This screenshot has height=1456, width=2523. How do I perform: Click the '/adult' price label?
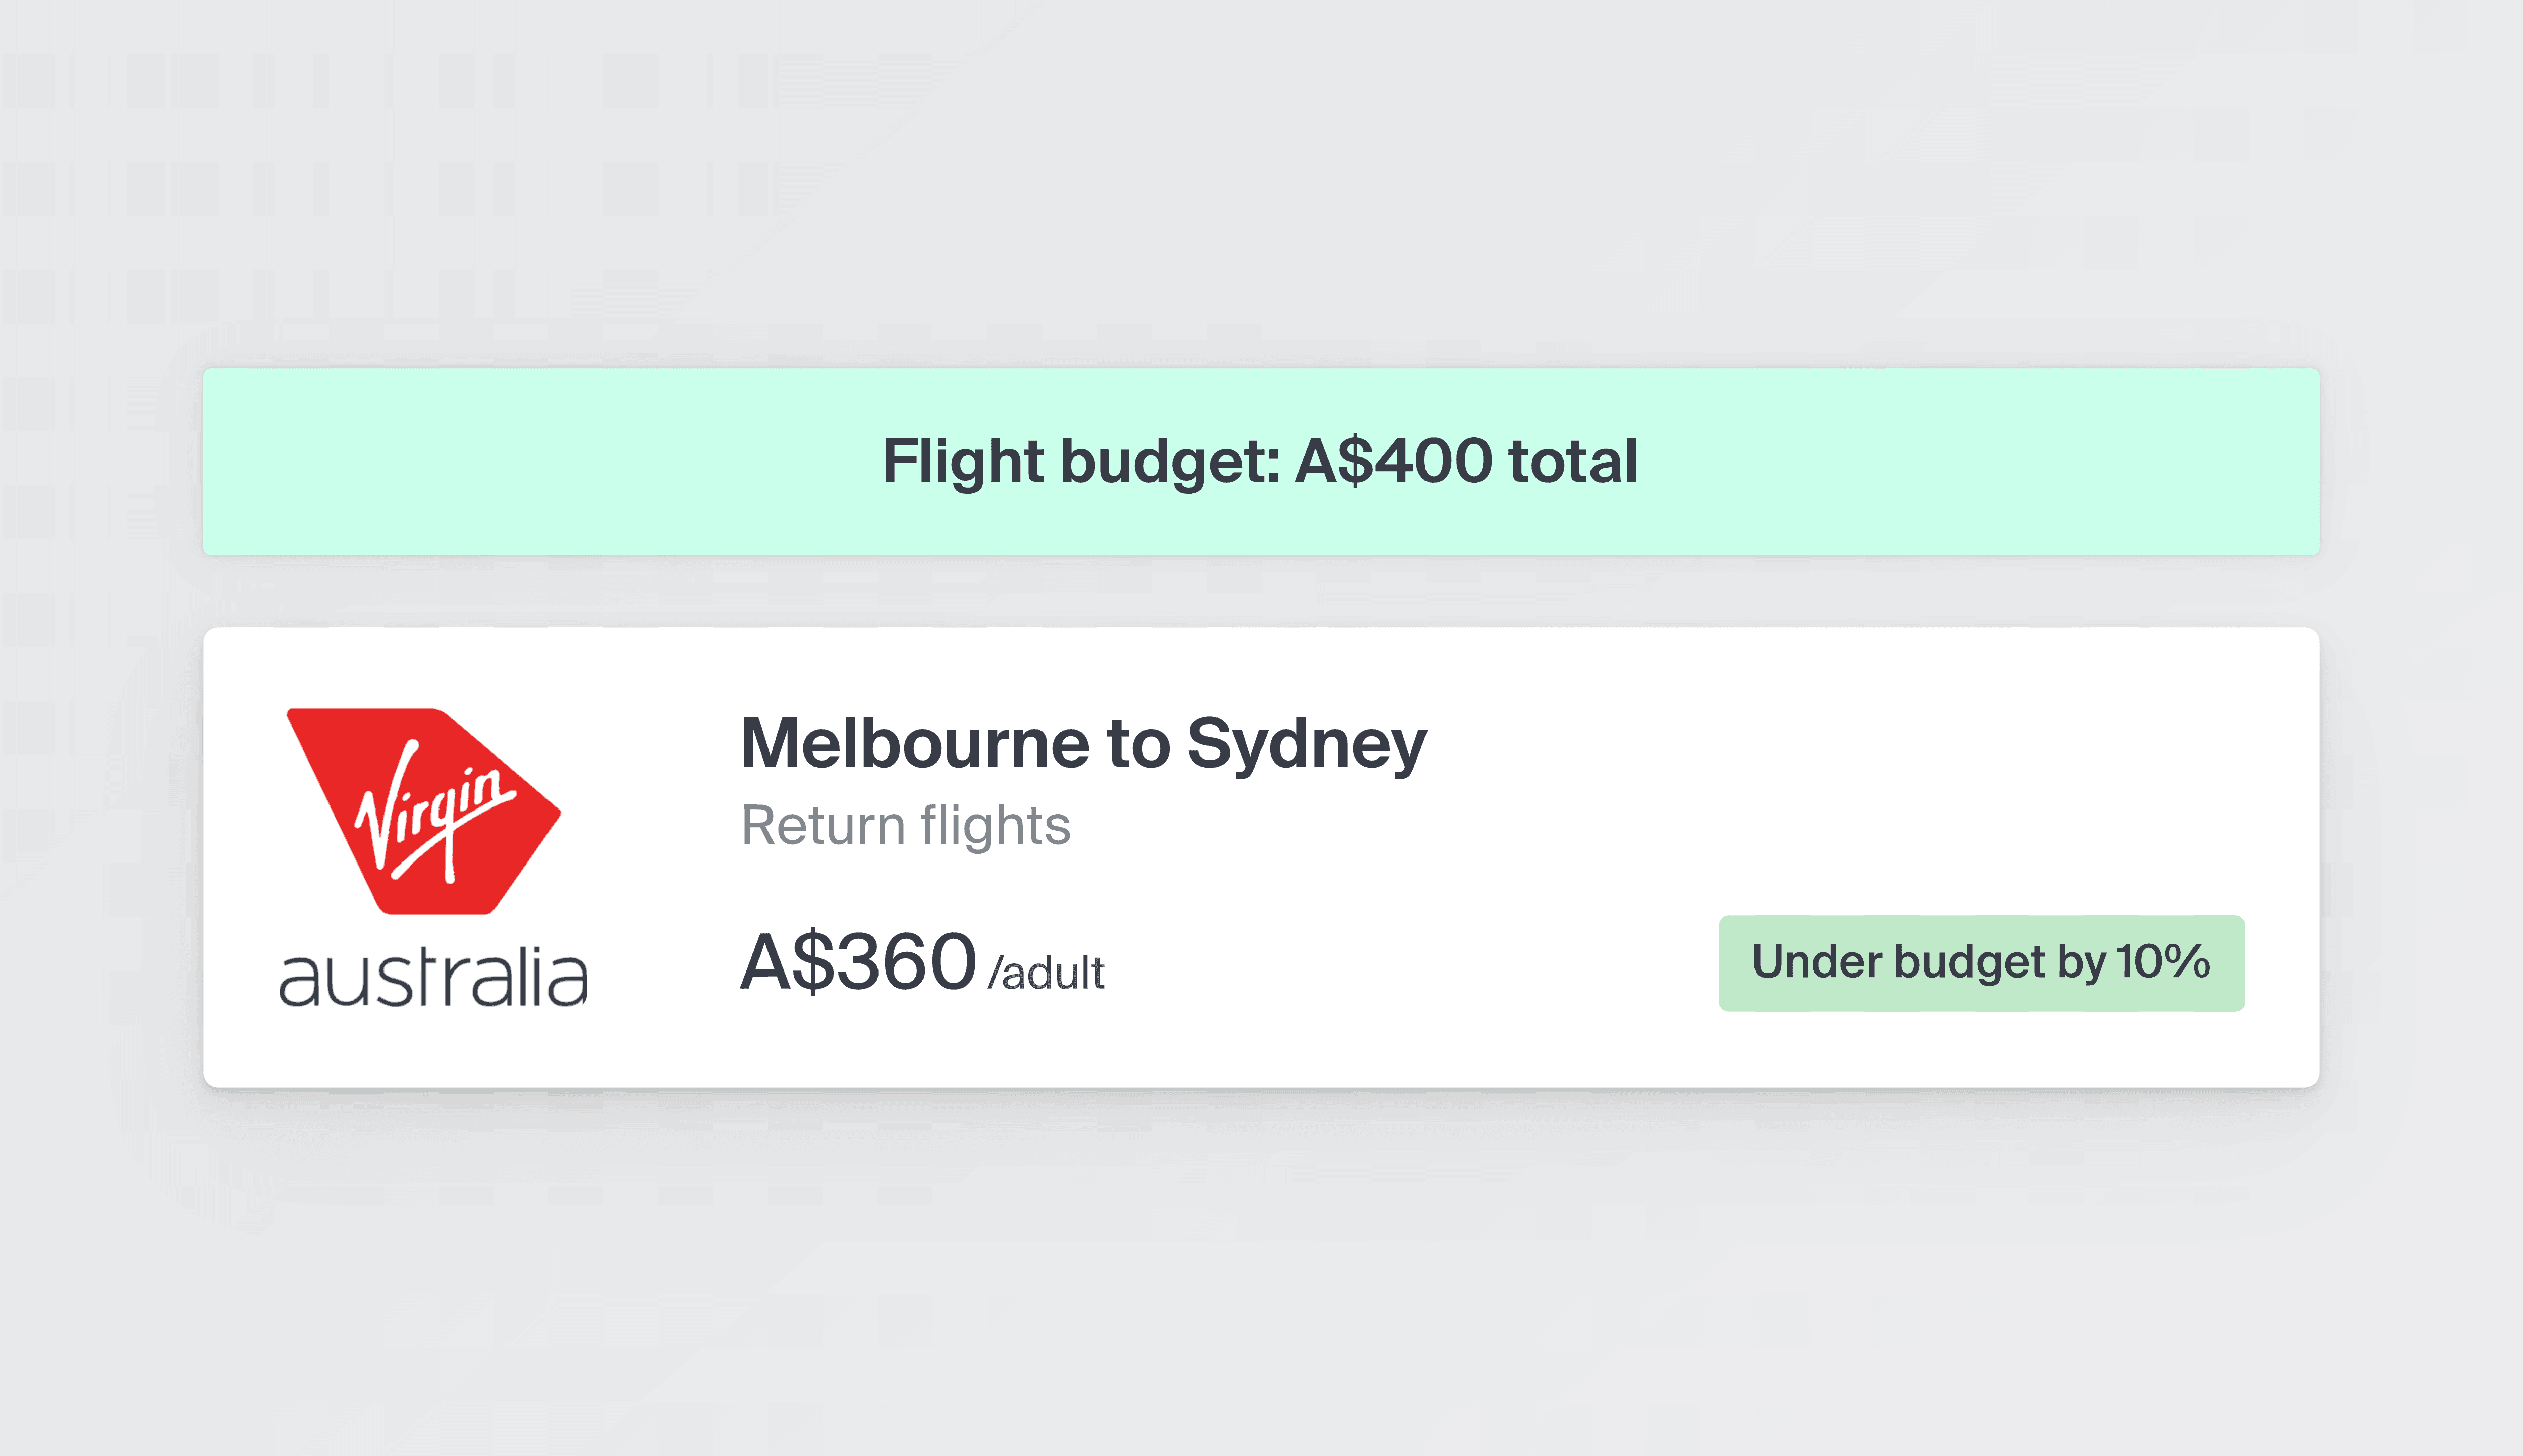click(x=1047, y=973)
